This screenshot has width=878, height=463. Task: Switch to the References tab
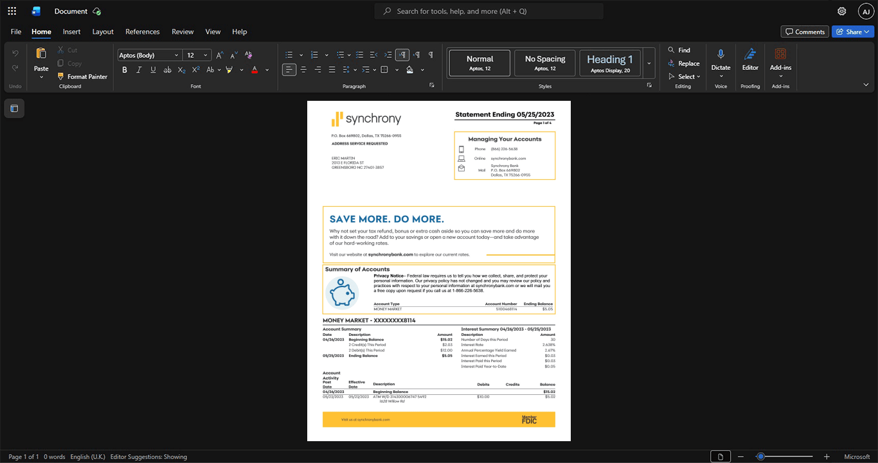pos(143,31)
